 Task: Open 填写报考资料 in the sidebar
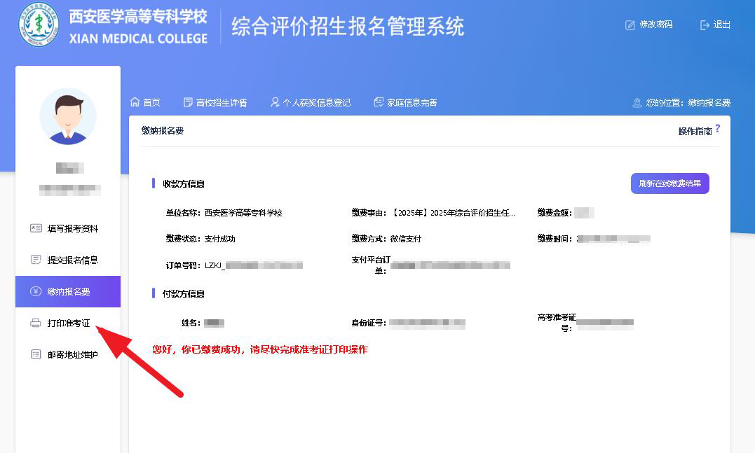click(73, 228)
